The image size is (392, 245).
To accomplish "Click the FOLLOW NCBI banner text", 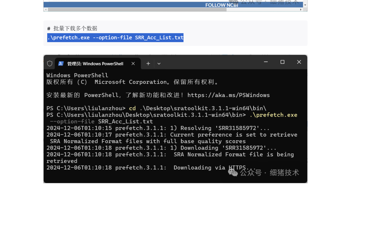I will [222, 5].
